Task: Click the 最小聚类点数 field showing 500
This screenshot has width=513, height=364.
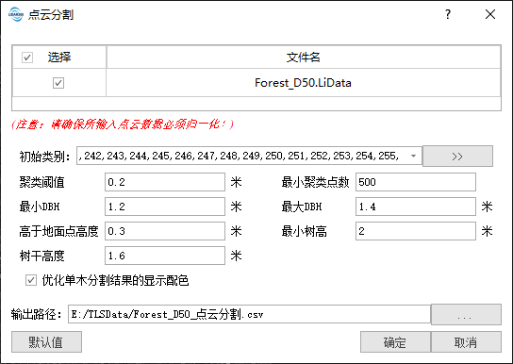Action: point(416,182)
